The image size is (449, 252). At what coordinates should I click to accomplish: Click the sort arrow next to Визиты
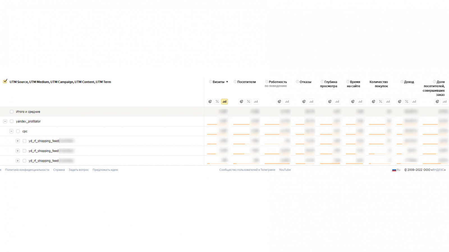coord(227,82)
